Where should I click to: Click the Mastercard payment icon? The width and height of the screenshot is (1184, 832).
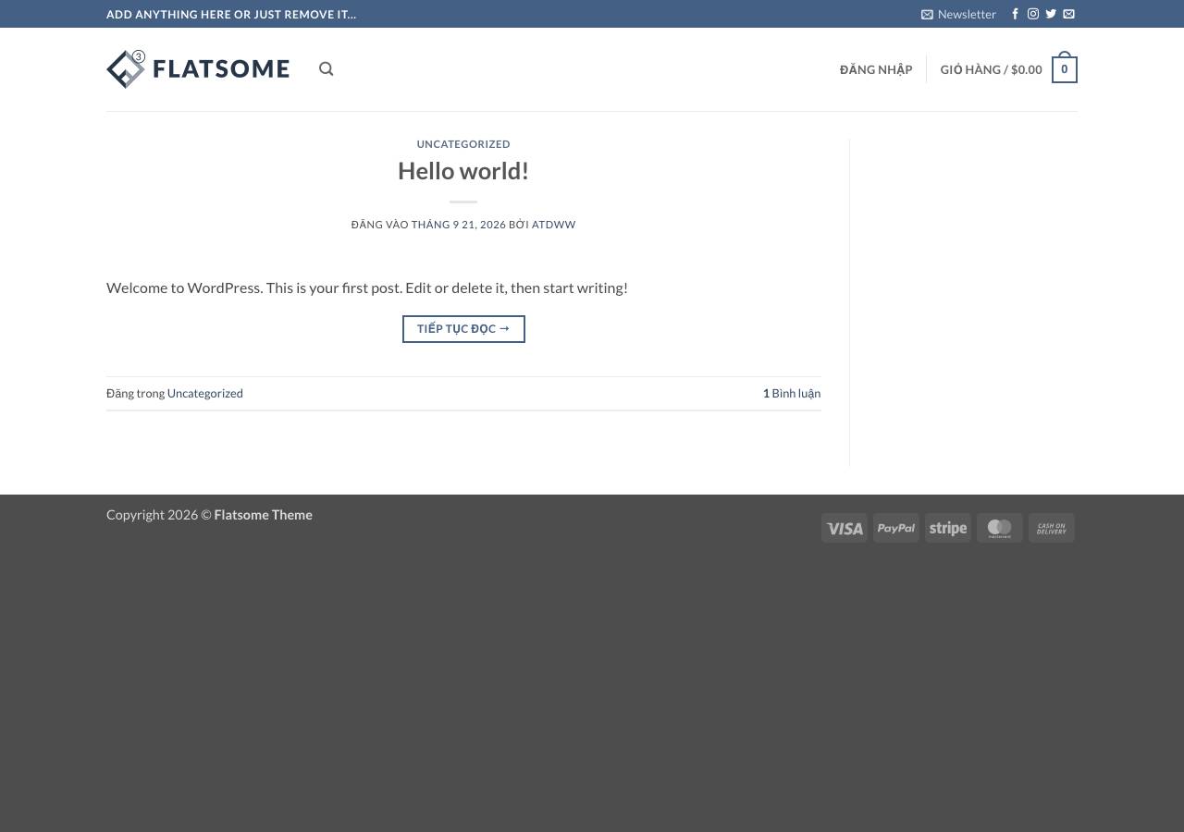point(1000,528)
